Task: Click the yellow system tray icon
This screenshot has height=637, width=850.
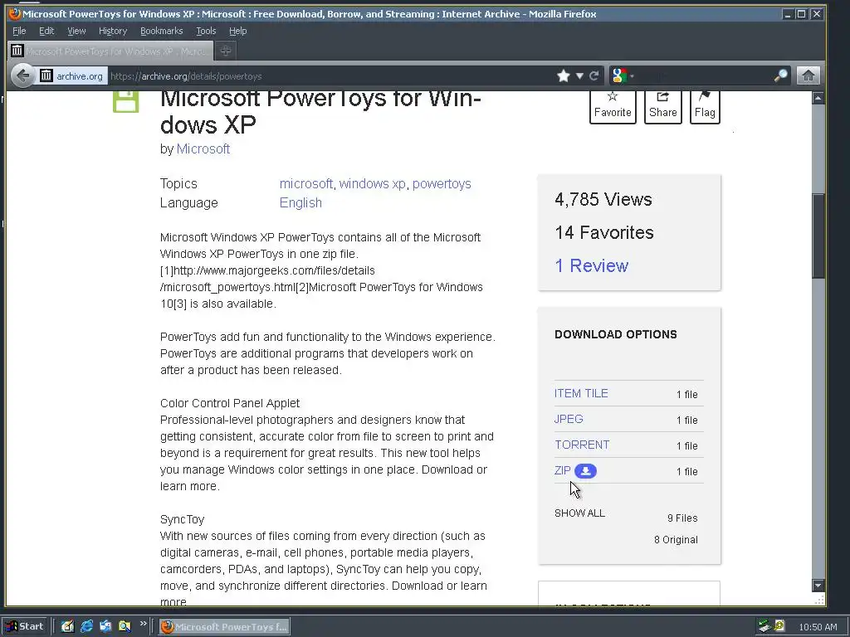Action: pos(779,626)
